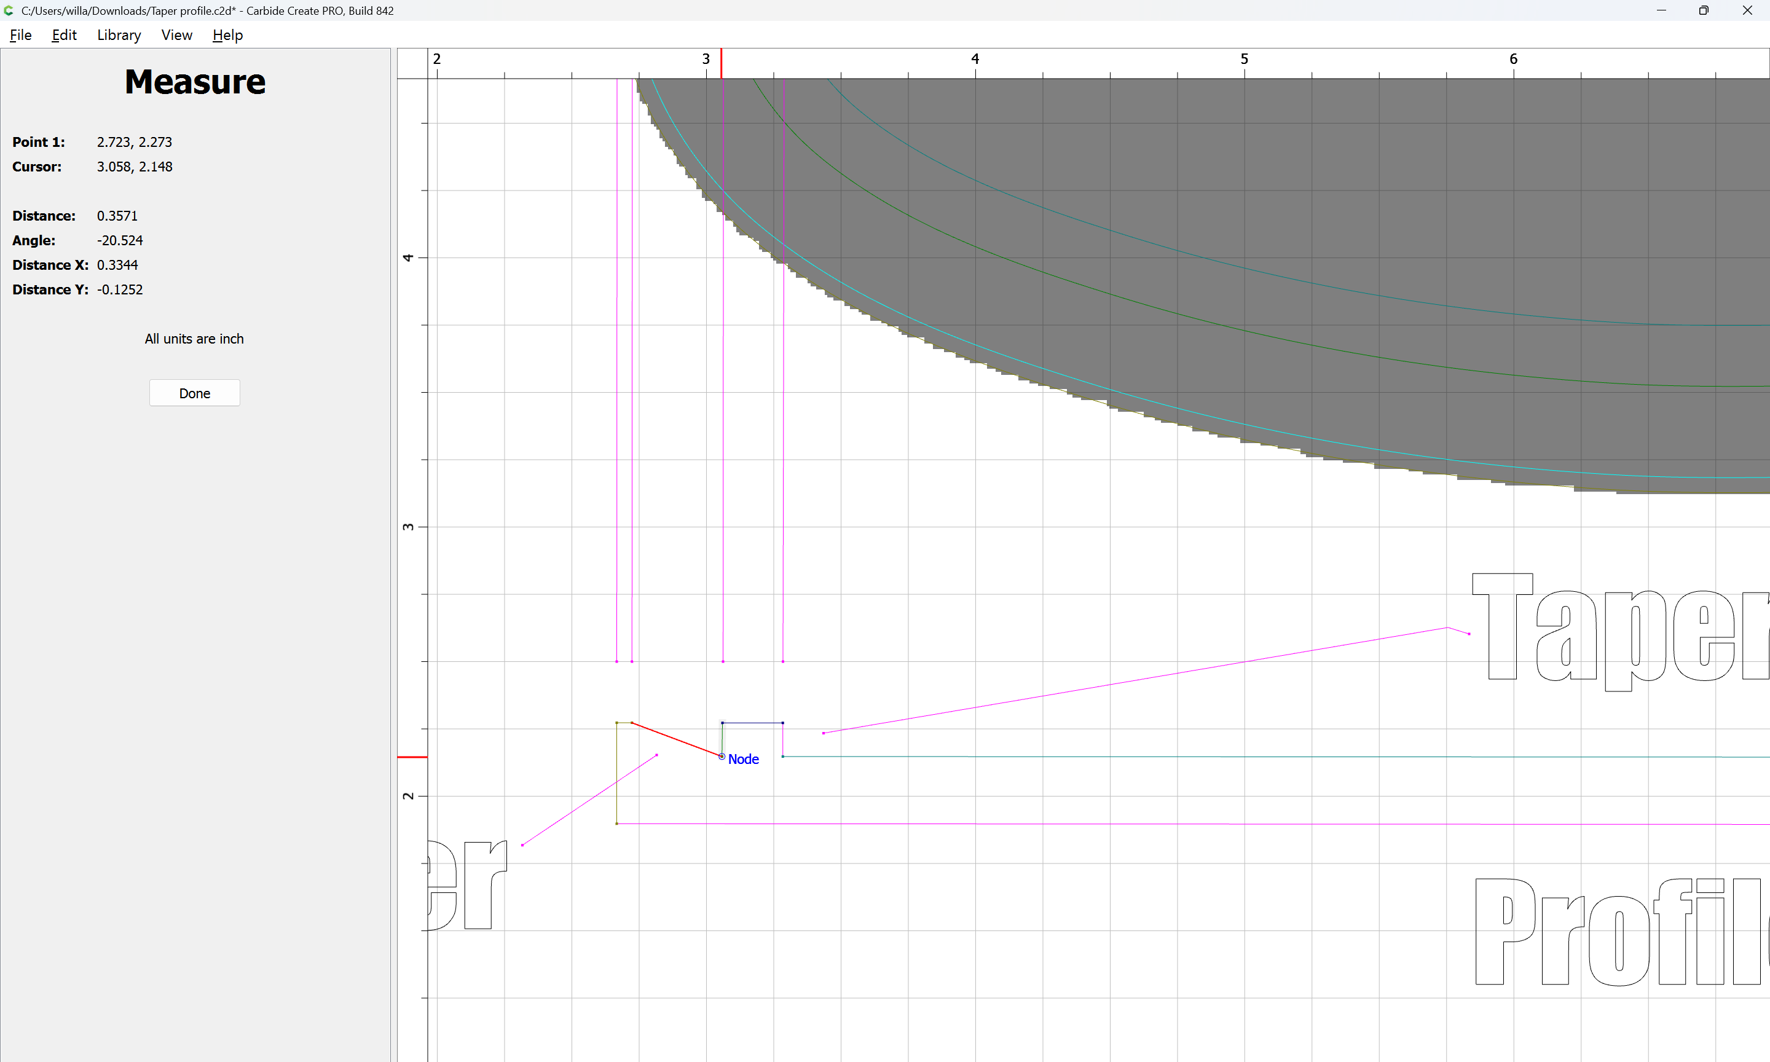The height and width of the screenshot is (1062, 1770).
Task: Click Done to exit Measure mode
Action: [195, 393]
